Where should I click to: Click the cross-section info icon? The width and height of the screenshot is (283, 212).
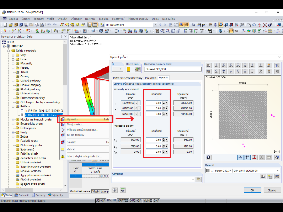point(209,157)
